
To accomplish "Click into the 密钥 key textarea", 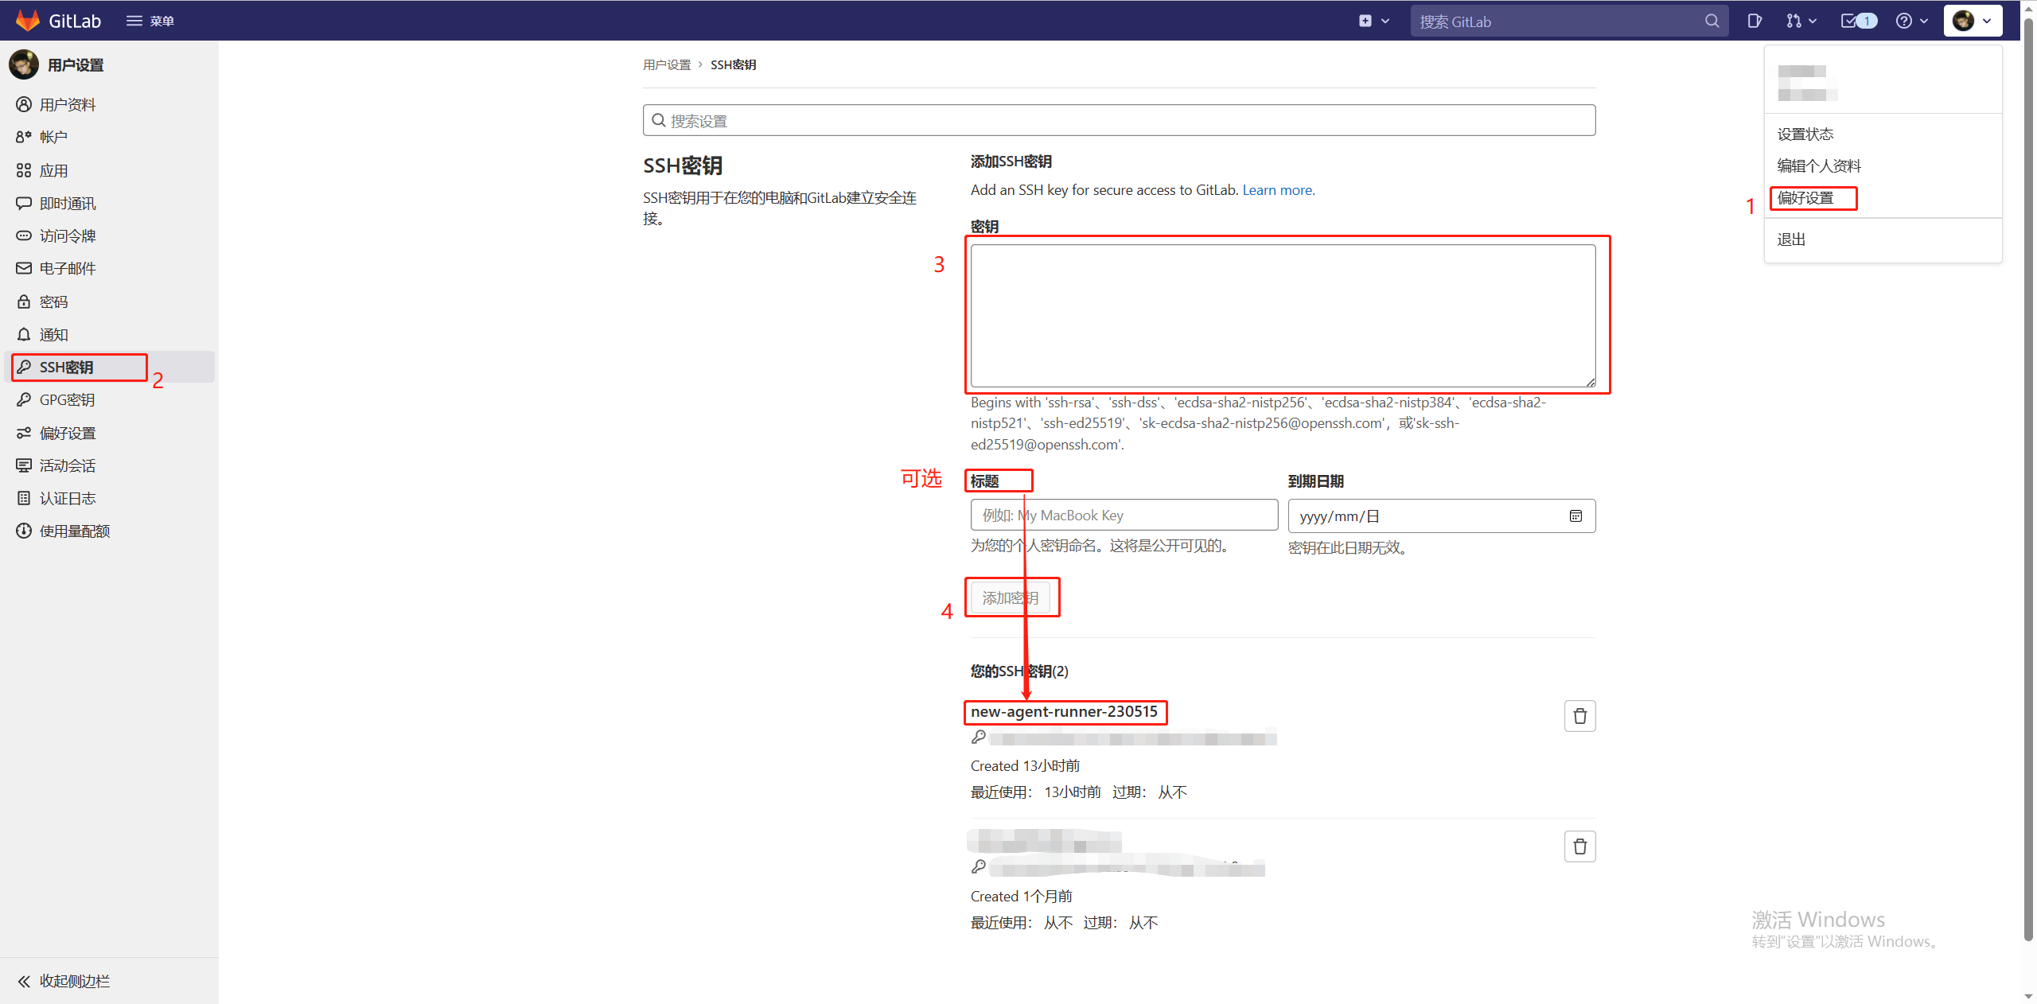I will [1282, 315].
